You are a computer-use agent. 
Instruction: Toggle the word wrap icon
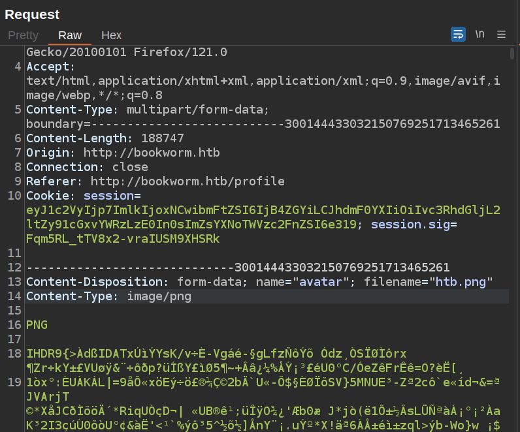(458, 35)
